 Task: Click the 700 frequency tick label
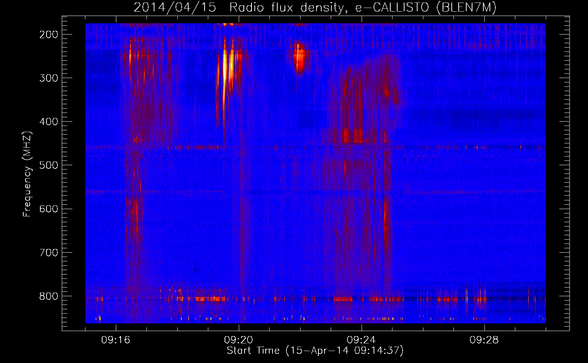49,252
